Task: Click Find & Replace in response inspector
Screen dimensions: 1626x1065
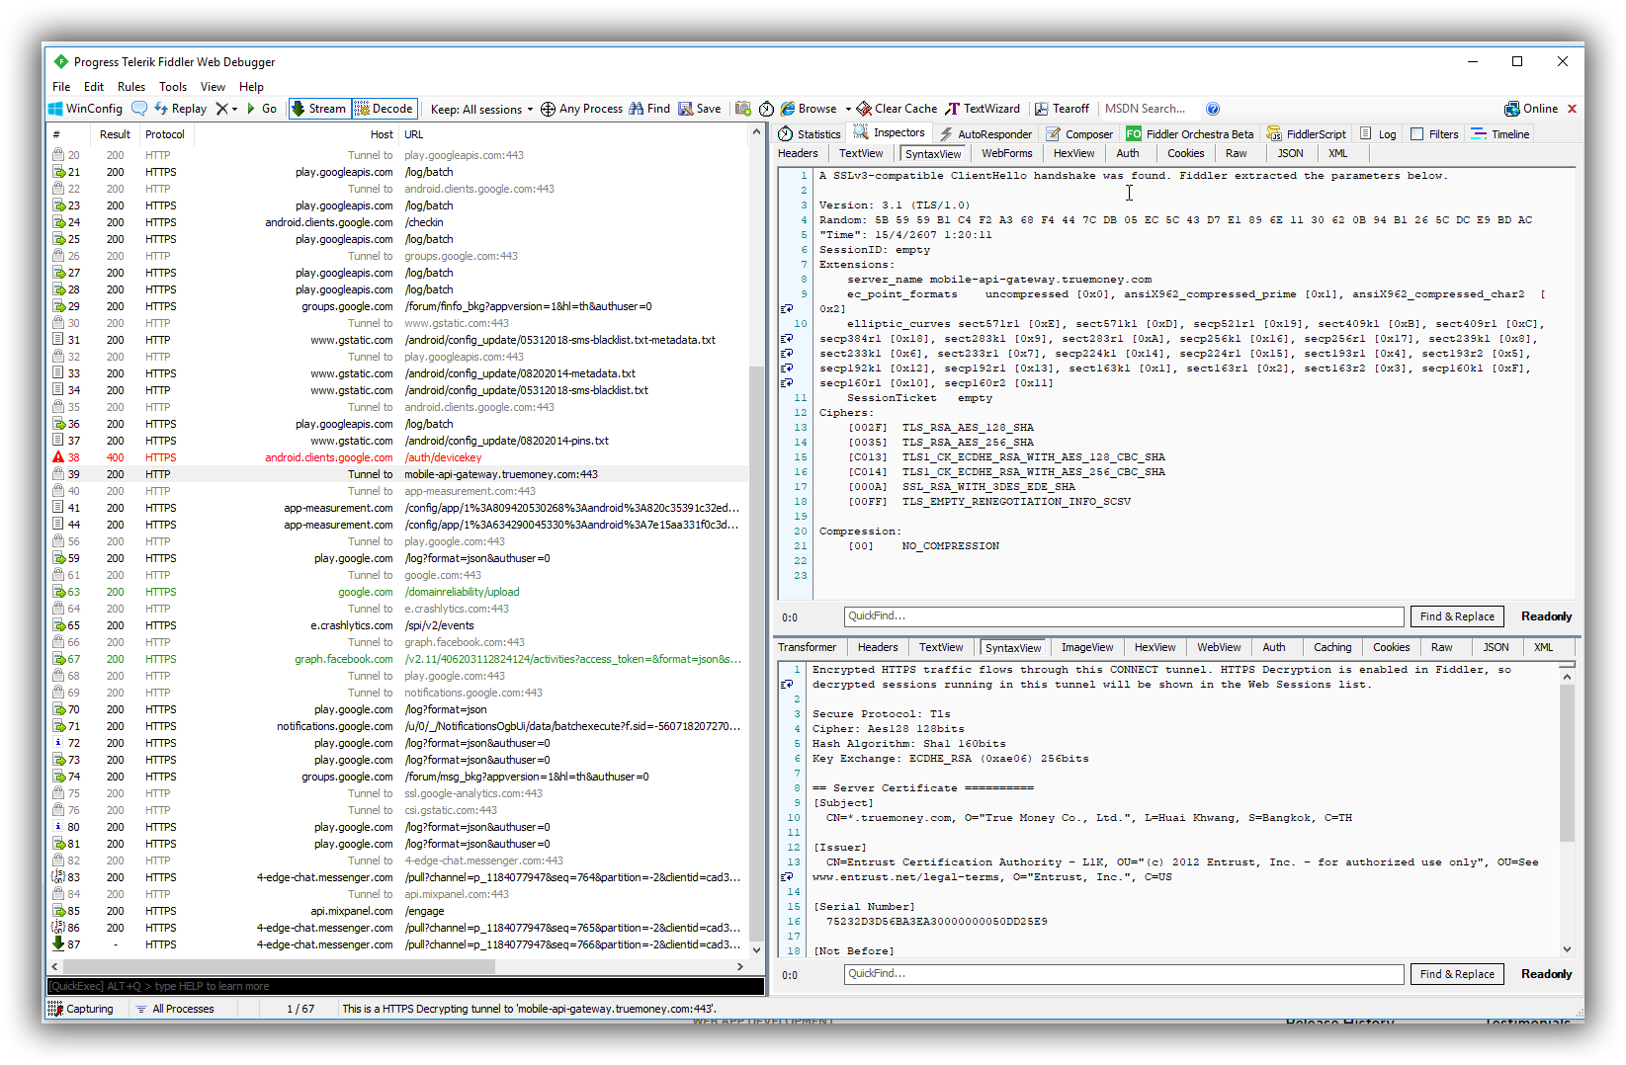Action: (x=1457, y=974)
